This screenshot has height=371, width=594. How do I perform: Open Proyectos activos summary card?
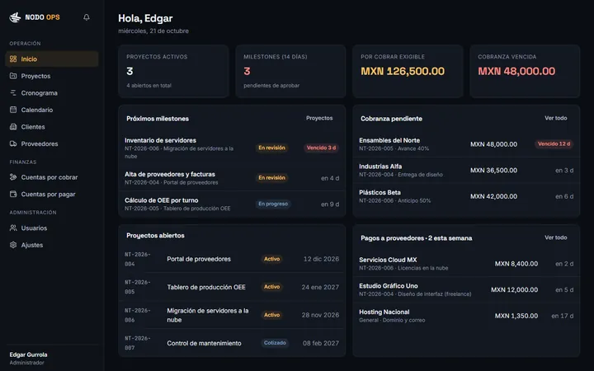click(173, 71)
